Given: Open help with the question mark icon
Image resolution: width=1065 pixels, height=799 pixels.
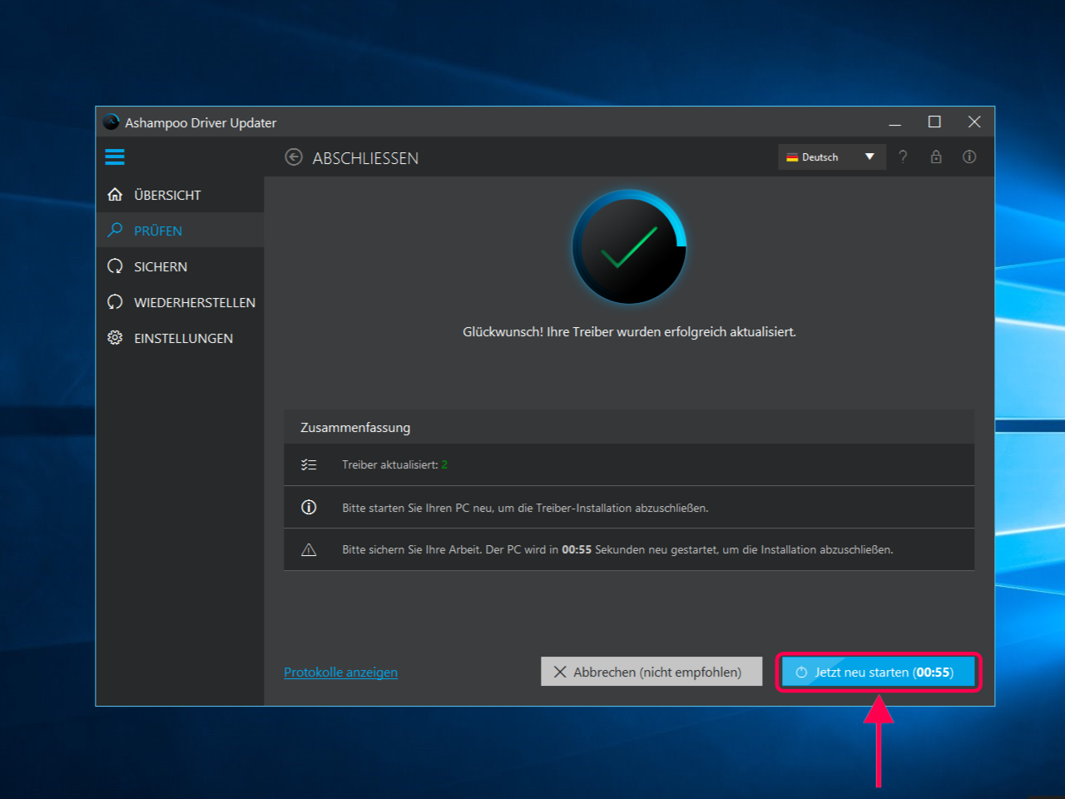Looking at the screenshot, I should [903, 156].
